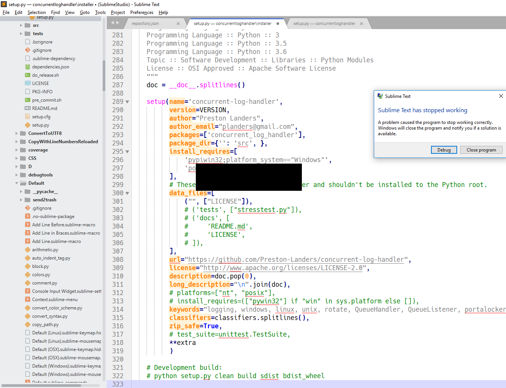Close the repository.json tab
This screenshot has width=506, height=388.
tap(178, 23)
